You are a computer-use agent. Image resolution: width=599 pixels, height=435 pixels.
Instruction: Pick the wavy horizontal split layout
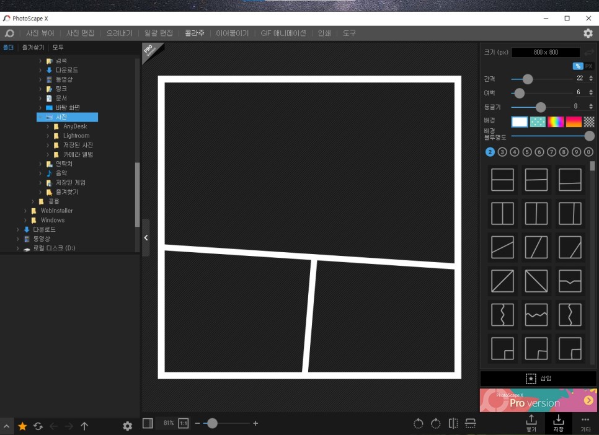pos(536,315)
